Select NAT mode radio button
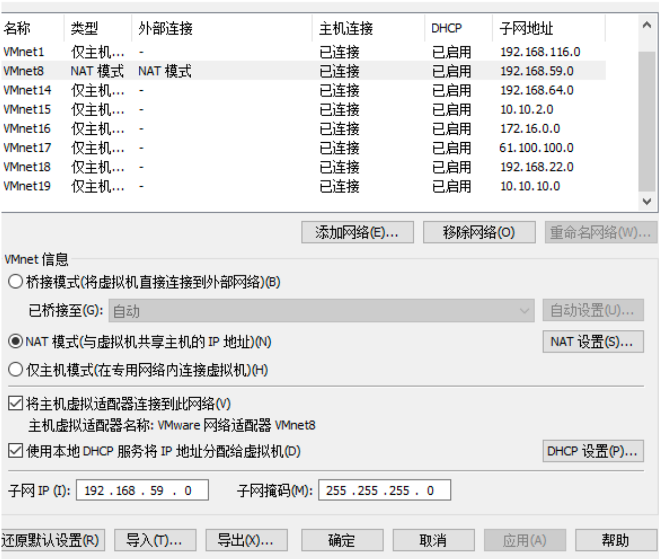 tap(15, 341)
